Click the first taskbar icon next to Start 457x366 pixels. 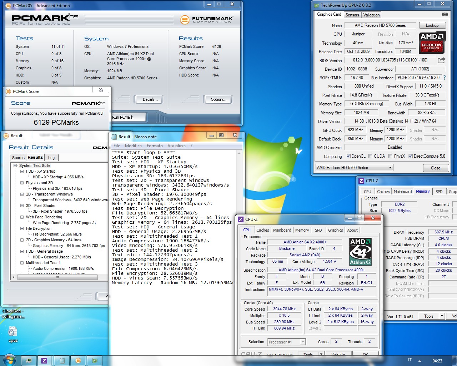point(29,361)
